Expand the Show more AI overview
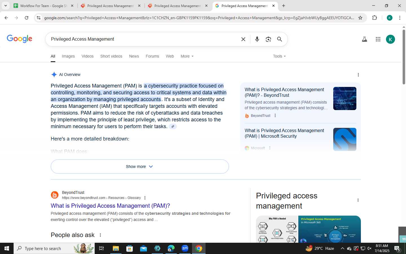Viewport: 406px width, 254px height. [x=140, y=167]
